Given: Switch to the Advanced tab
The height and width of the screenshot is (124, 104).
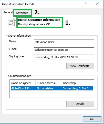Looking at the screenshot, I should pyautogui.click(x=22, y=13).
